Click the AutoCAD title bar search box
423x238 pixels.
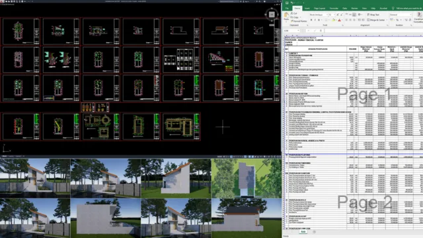click(x=229, y=1)
